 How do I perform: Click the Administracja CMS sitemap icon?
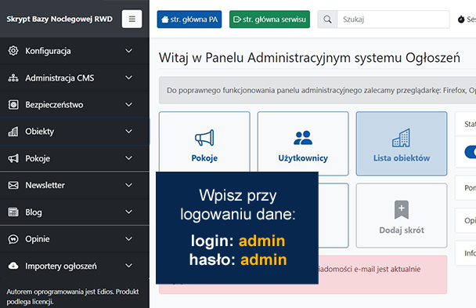coord(13,78)
